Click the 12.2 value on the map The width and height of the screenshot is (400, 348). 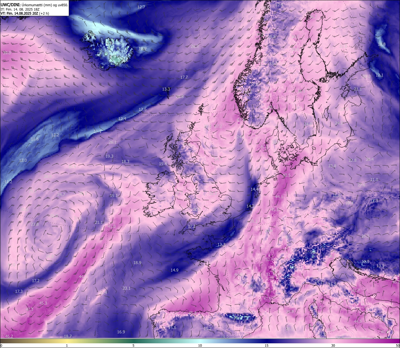tap(55, 135)
